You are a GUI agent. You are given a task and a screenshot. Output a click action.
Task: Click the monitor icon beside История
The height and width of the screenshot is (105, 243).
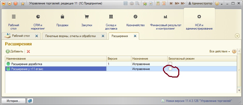(30, 101)
